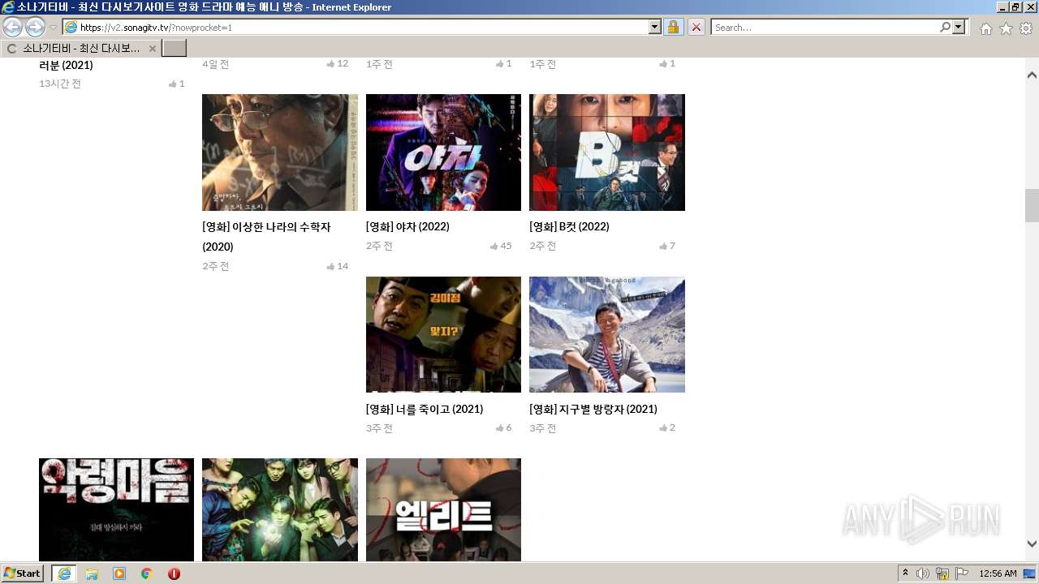This screenshot has width=1039, height=584.
Task: Click the Action Center flag icon
Action: coord(962,573)
